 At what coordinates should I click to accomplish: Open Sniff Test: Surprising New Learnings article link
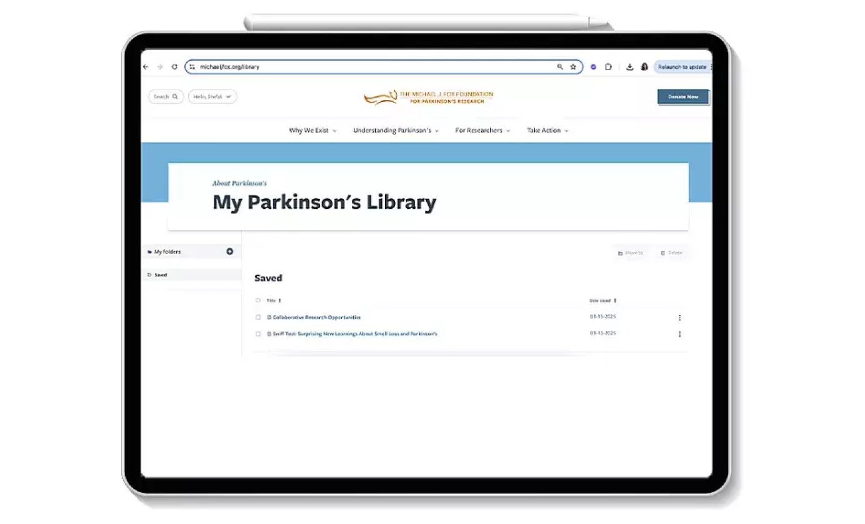click(354, 334)
